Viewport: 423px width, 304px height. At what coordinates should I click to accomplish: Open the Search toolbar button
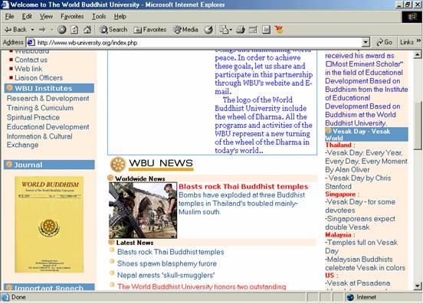pos(113,30)
